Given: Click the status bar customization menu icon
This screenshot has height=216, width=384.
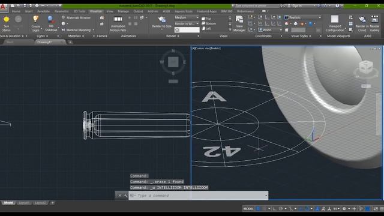Looking at the screenshot, I should click(x=382, y=209).
